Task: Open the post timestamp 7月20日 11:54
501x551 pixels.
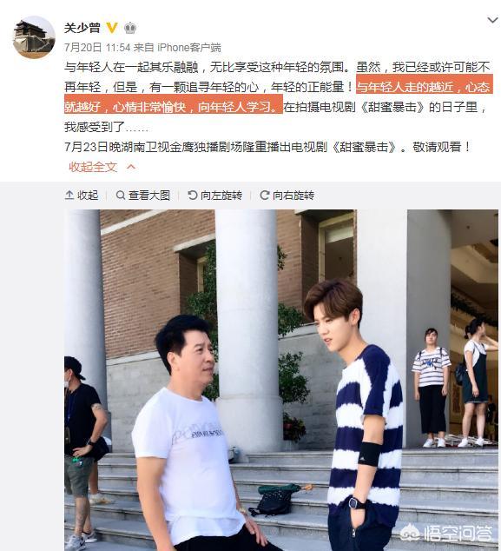Action: click(97, 47)
